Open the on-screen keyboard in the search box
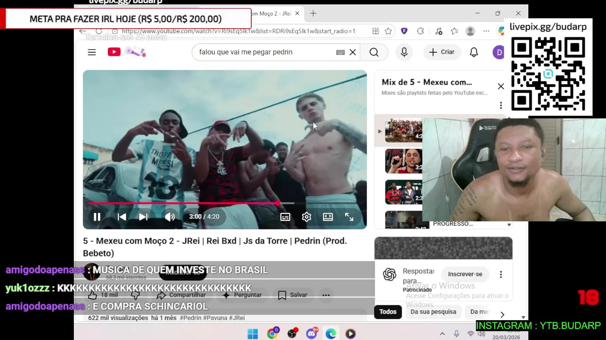 point(340,52)
